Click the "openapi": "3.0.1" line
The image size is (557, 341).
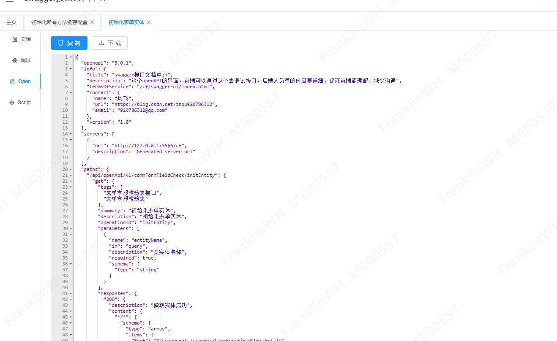107,63
